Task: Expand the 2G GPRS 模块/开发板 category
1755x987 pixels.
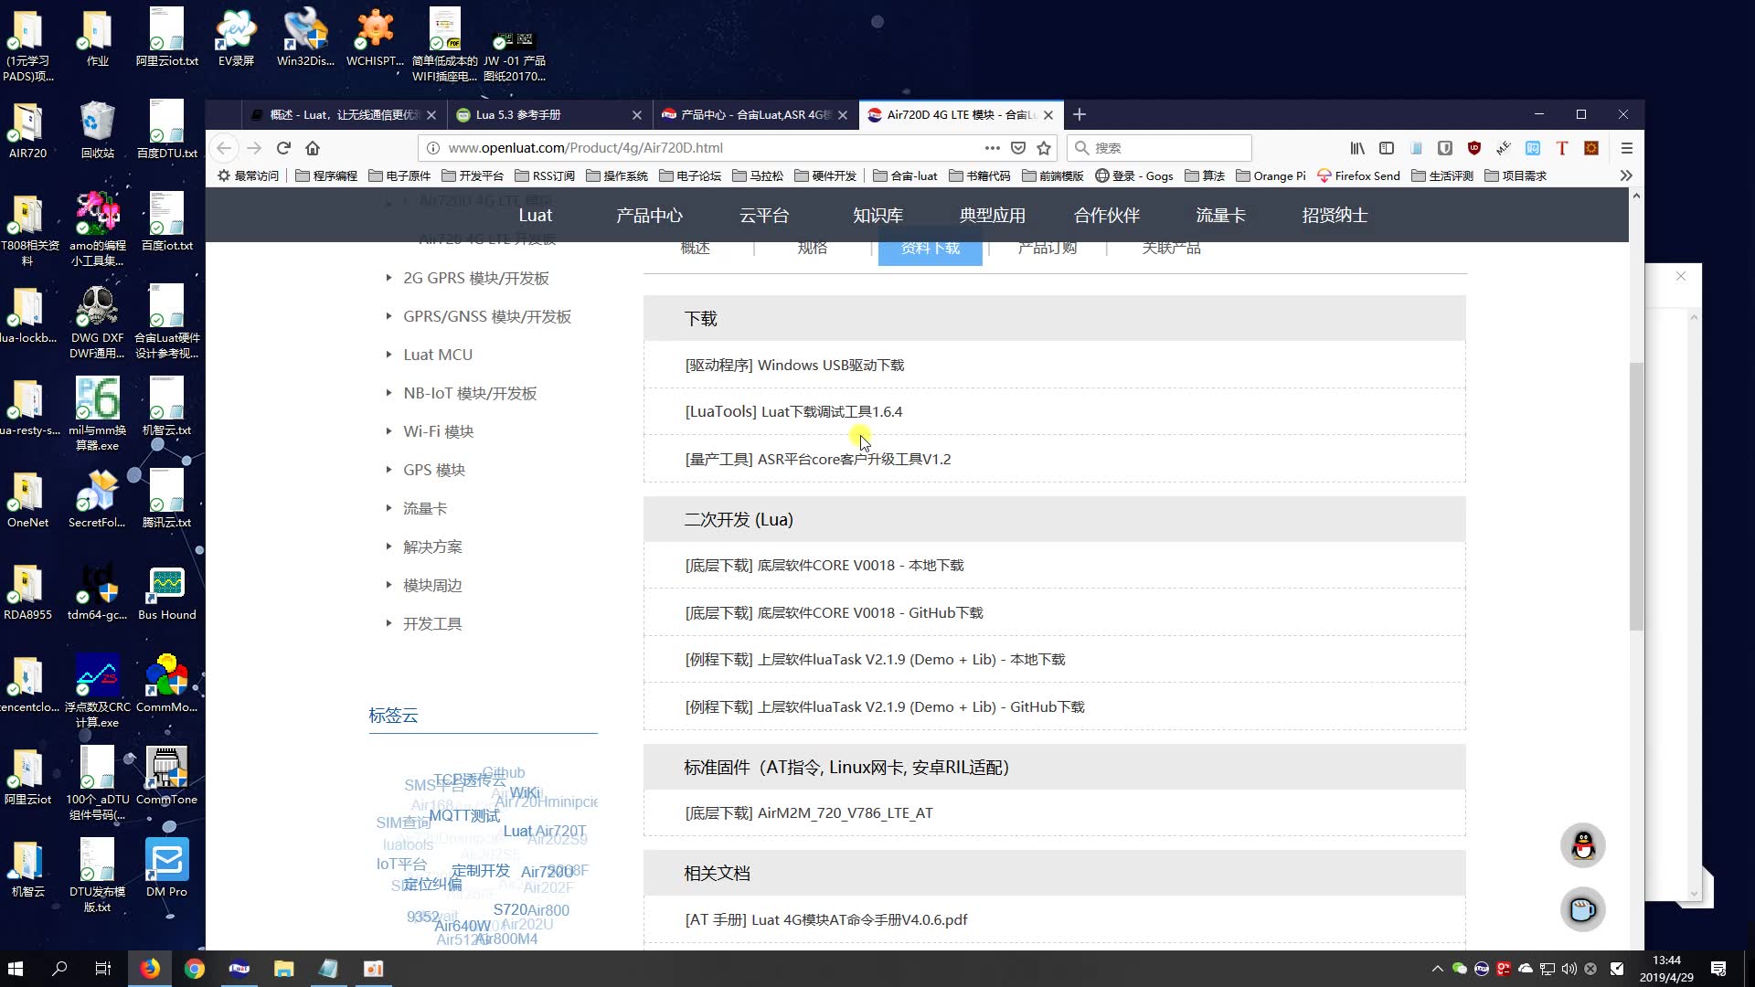Action: coord(475,278)
